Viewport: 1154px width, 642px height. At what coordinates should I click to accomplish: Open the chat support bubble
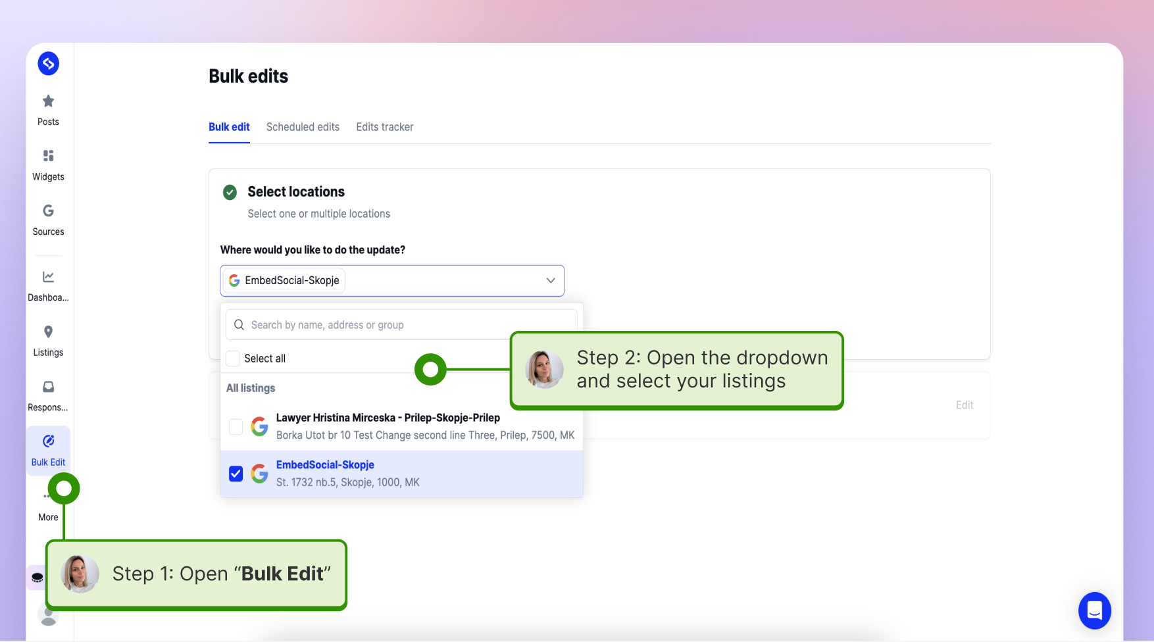point(1094,610)
